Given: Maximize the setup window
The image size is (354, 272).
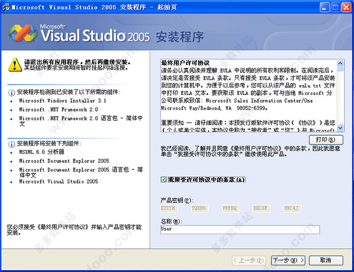Looking at the screenshot, I should 333,6.
